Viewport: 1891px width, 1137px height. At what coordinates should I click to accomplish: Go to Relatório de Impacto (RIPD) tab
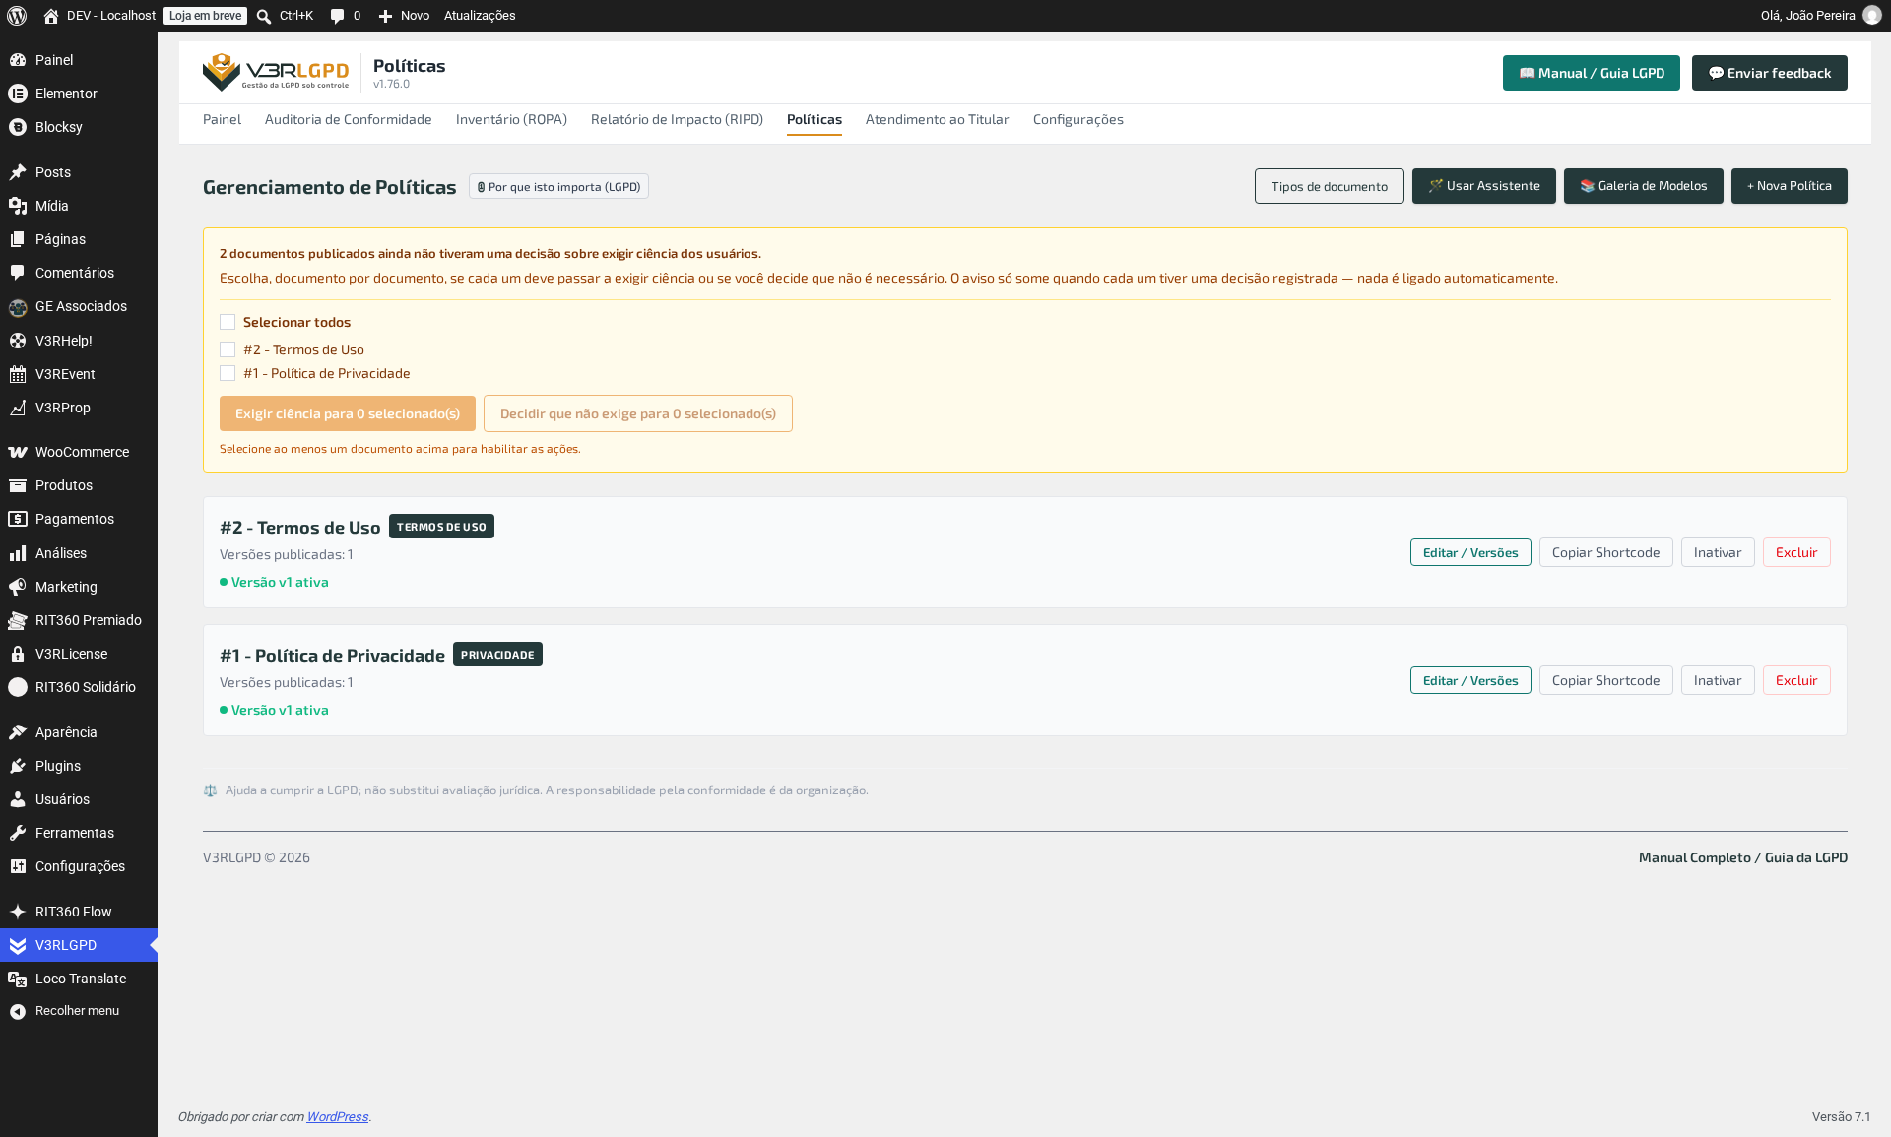tap(677, 119)
